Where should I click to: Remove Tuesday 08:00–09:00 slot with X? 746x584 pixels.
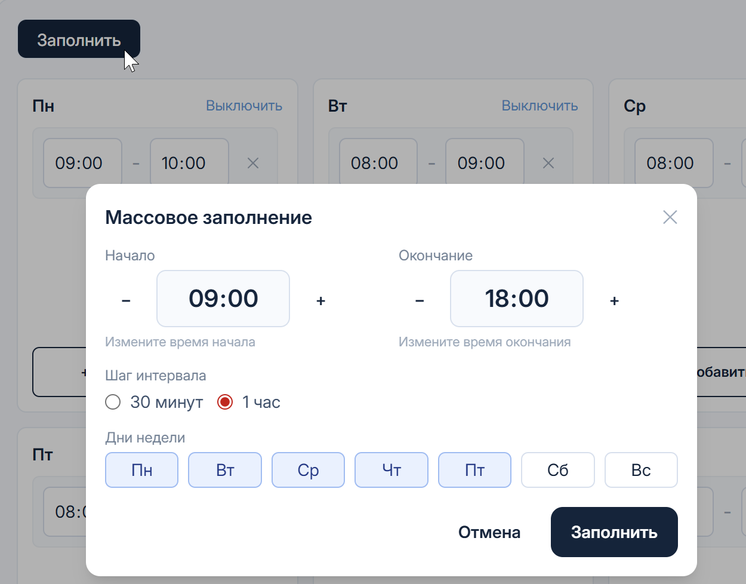click(x=548, y=163)
